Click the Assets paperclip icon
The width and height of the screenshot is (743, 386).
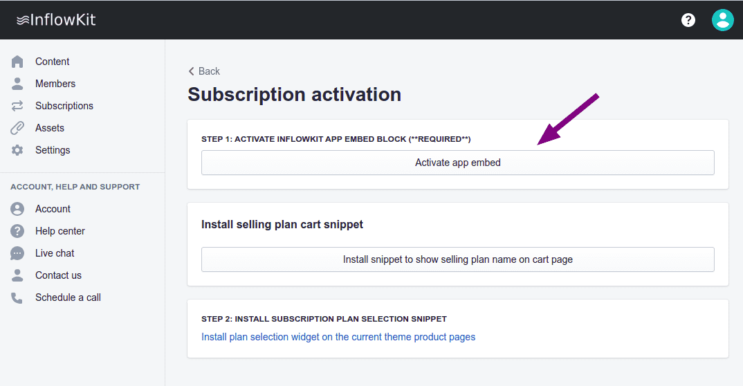pos(17,128)
